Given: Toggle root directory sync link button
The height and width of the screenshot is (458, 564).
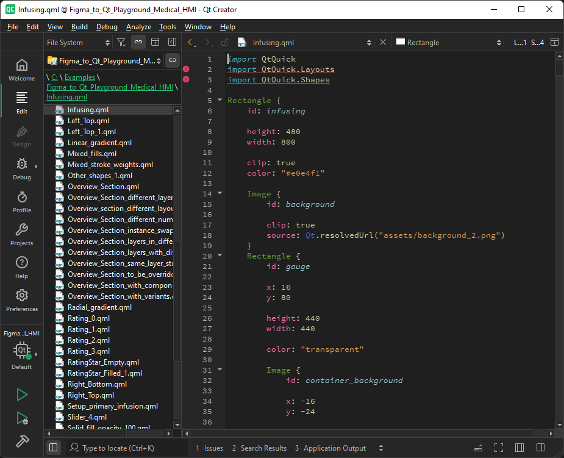Looking at the screenshot, I should 173,60.
